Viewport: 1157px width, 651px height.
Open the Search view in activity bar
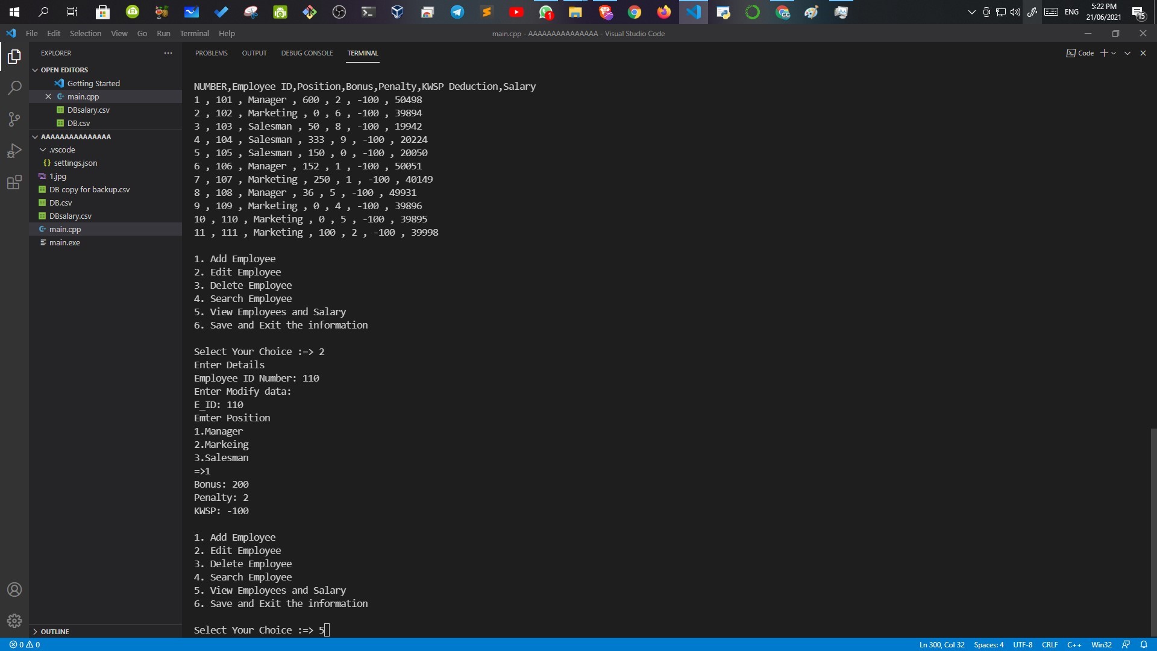pyautogui.click(x=14, y=88)
